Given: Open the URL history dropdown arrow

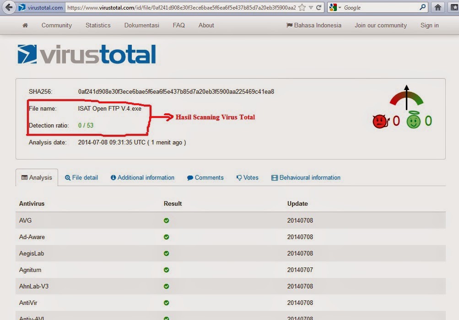Looking at the screenshot, I should 311,8.
